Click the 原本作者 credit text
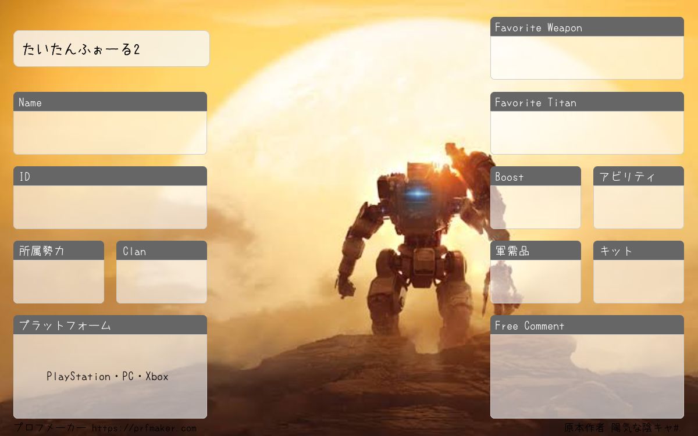698x436 pixels. [622, 428]
